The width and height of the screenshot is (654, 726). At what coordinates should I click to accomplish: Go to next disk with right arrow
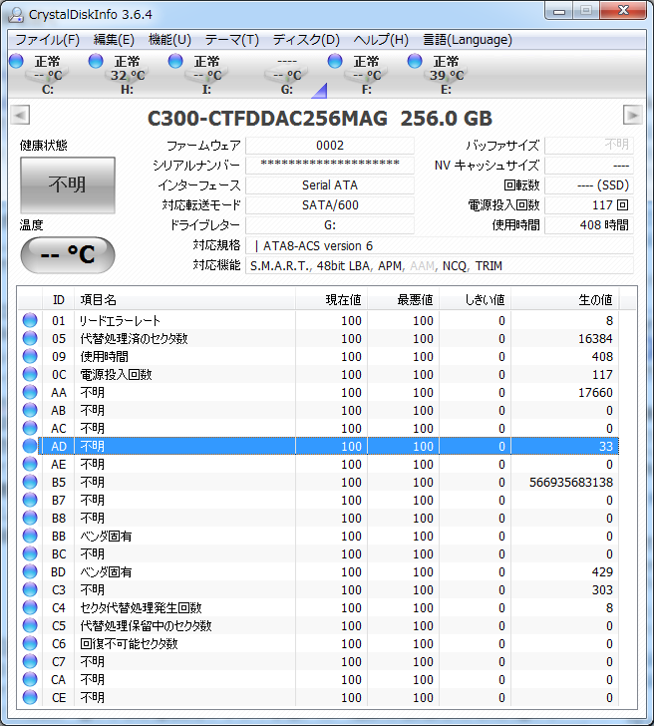(x=633, y=115)
